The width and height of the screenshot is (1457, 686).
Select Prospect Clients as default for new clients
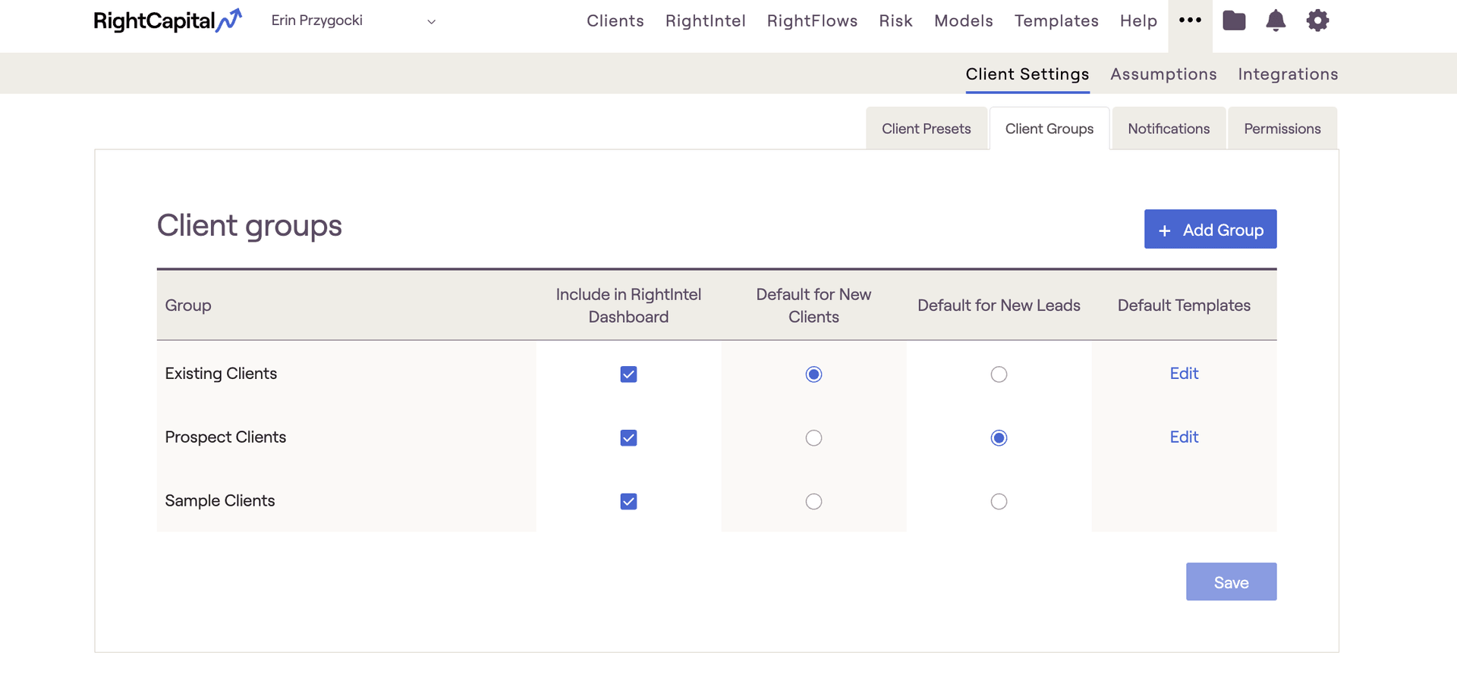813,438
